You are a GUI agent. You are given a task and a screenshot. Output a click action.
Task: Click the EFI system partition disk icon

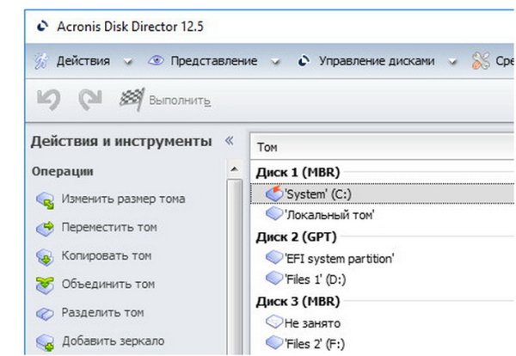click(274, 257)
